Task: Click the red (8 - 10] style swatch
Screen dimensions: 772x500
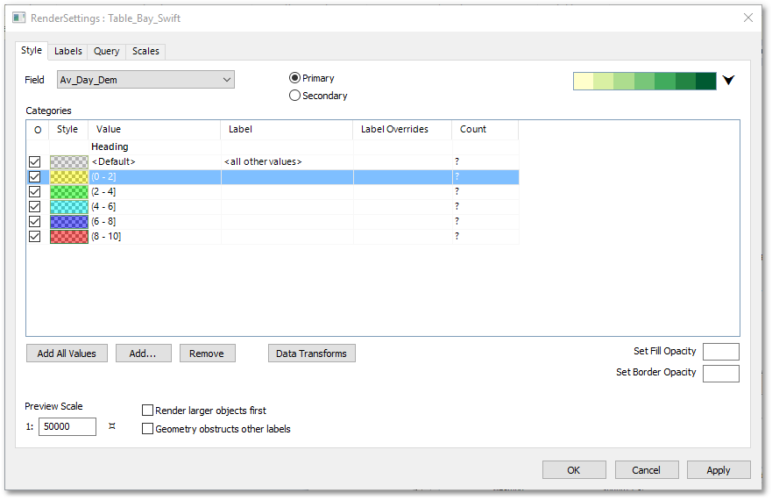Action: click(x=69, y=236)
